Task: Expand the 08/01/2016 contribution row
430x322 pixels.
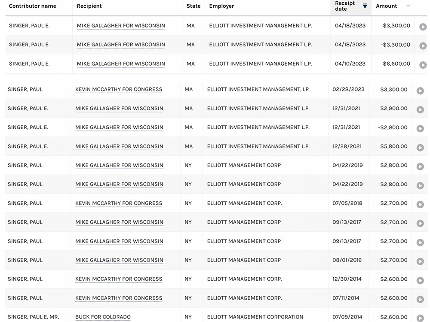Action: pos(420,261)
